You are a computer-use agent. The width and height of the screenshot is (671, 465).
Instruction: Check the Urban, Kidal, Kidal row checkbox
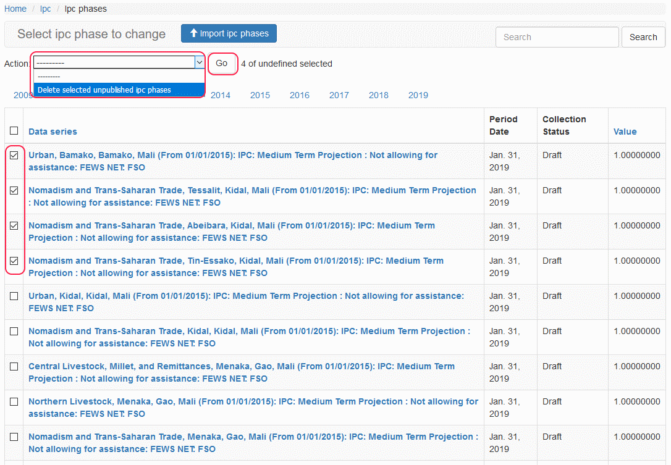[14, 296]
